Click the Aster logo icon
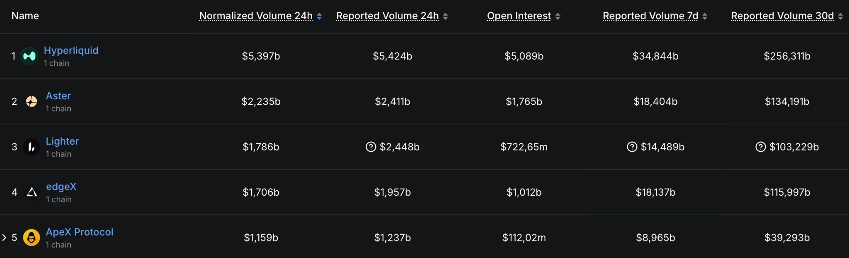This screenshot has height=258, width=849. point(32,101)
